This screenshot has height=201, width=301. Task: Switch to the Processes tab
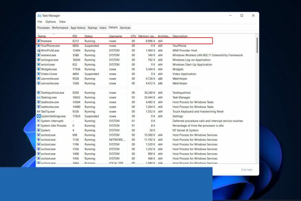[x=43, y=28]
